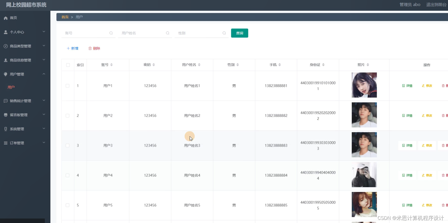Open 首页 in sidebar menu
Screen dimensions: 448x223
[x=13, y=18]
